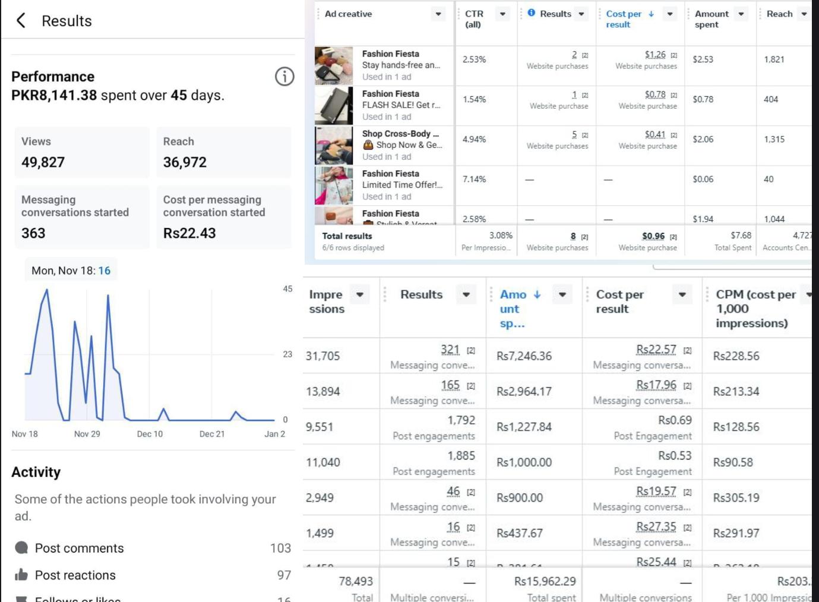Click the CPM (cost per 1,000 impressions) header
Screen dimensions: 819x602
coord(756,308)
